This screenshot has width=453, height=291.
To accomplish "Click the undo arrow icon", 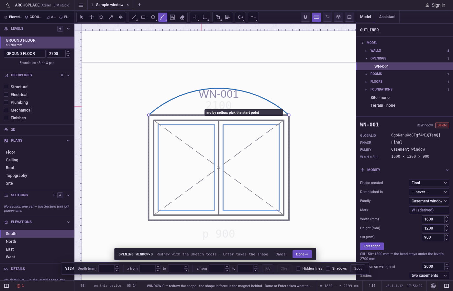I will (x=327, y=17).
